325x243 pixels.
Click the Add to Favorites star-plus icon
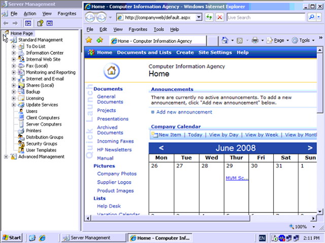(100, 40)
